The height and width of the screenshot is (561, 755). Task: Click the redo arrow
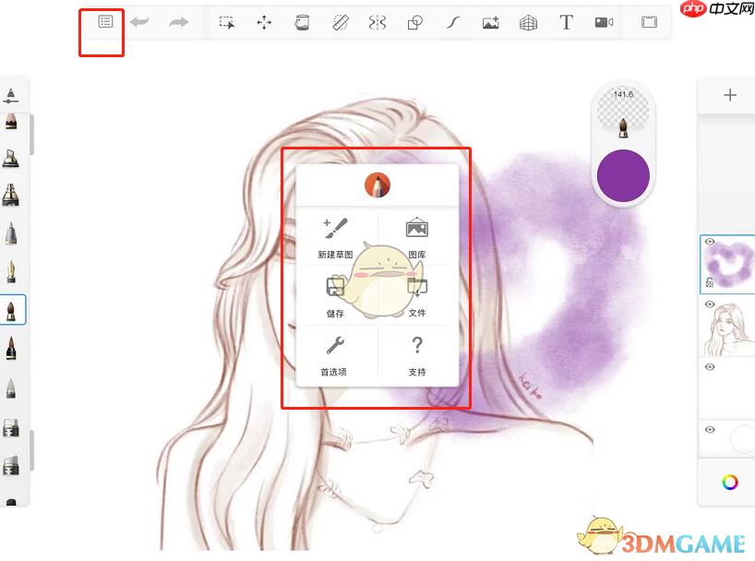click(179, 21)
